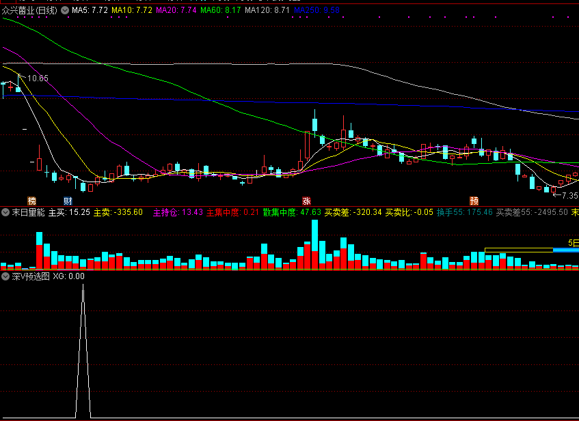The height and width of the screenshot is (421, 579).
Task: Select the MA120: 8.71 label
Action: tap(267, 10)
